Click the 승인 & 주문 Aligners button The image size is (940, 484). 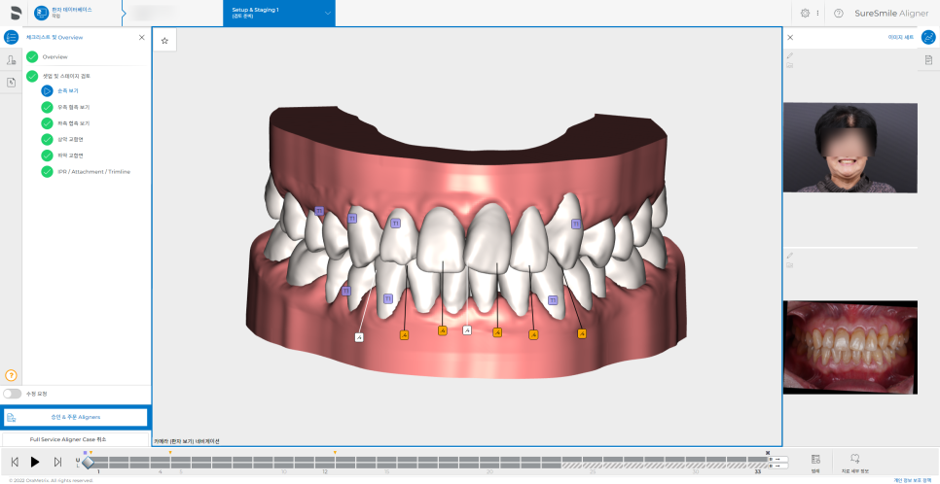coord(75,417)
